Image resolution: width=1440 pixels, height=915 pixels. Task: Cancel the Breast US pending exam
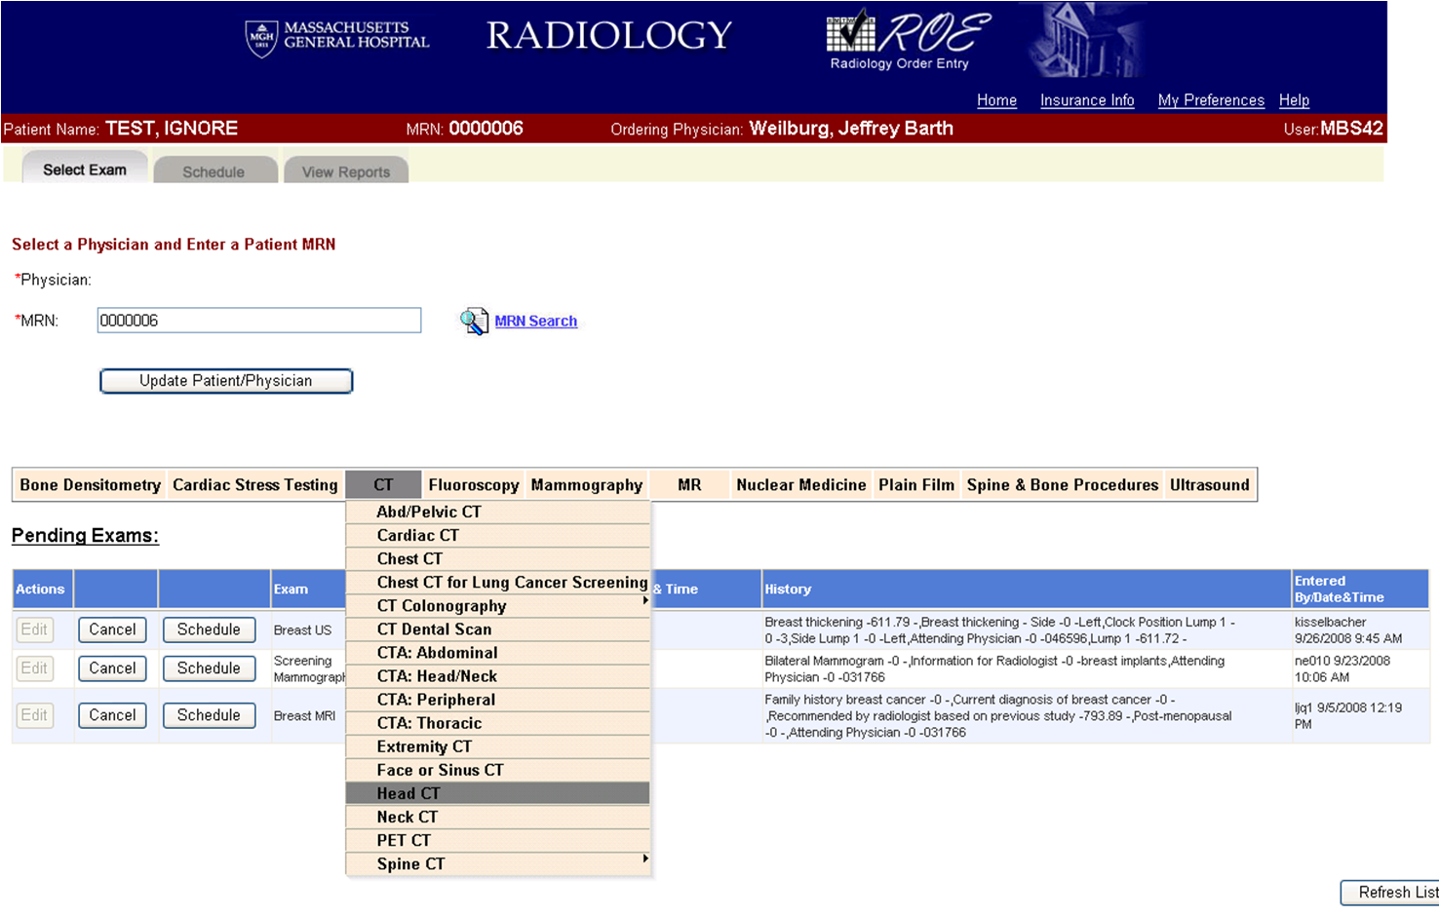(x=112, y=629)
